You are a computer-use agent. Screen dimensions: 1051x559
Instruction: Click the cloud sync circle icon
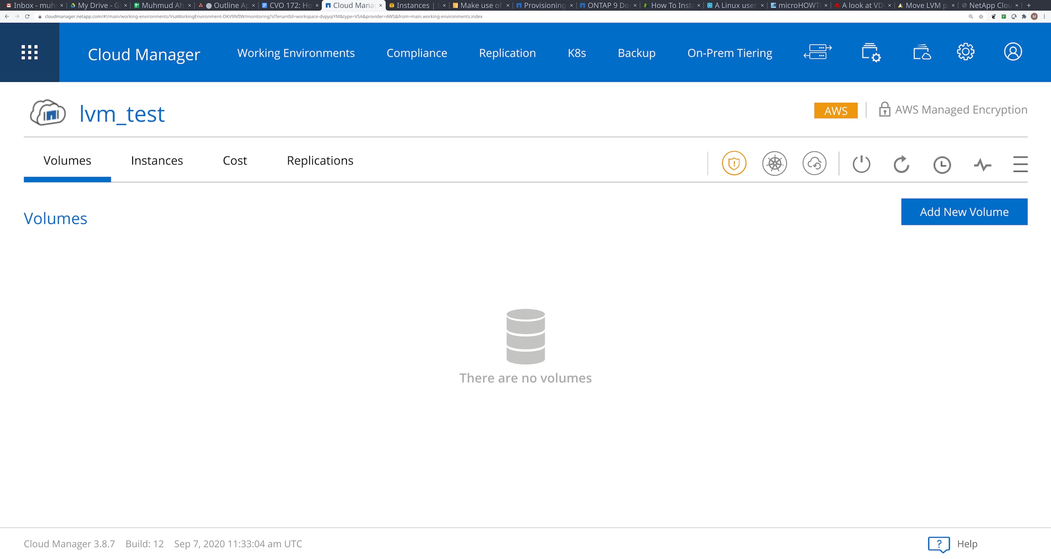click(x=815, y=163)
